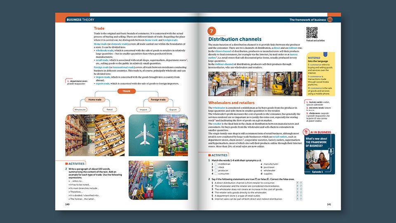This screenshot has width=396, height=223.
Task: Open the warehouse shelves photo
Action: [80, 135]
